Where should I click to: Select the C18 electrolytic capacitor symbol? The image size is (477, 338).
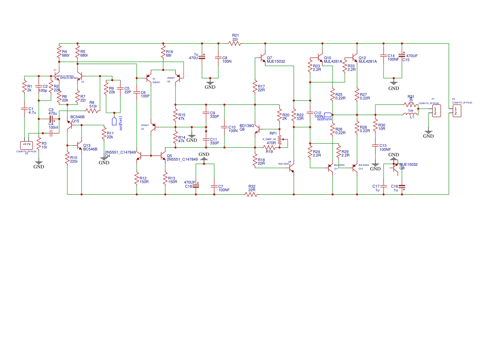click(196, 185)
